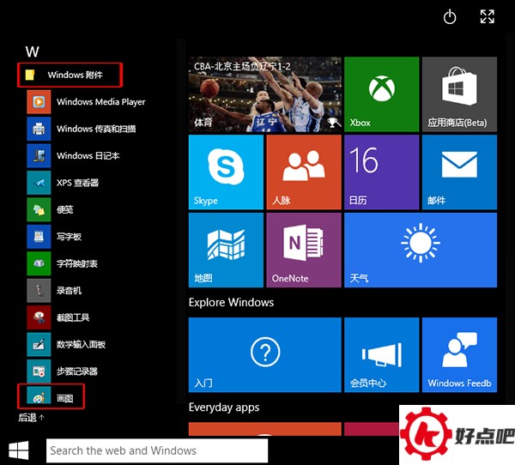515x465 pixels.
Task: Open 便笺 sticky notes icon
Action: 39,209
